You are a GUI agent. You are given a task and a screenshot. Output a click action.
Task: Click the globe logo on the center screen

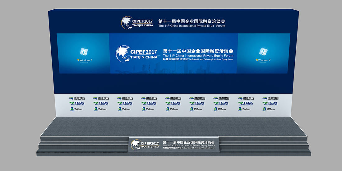tap(123, 53)
